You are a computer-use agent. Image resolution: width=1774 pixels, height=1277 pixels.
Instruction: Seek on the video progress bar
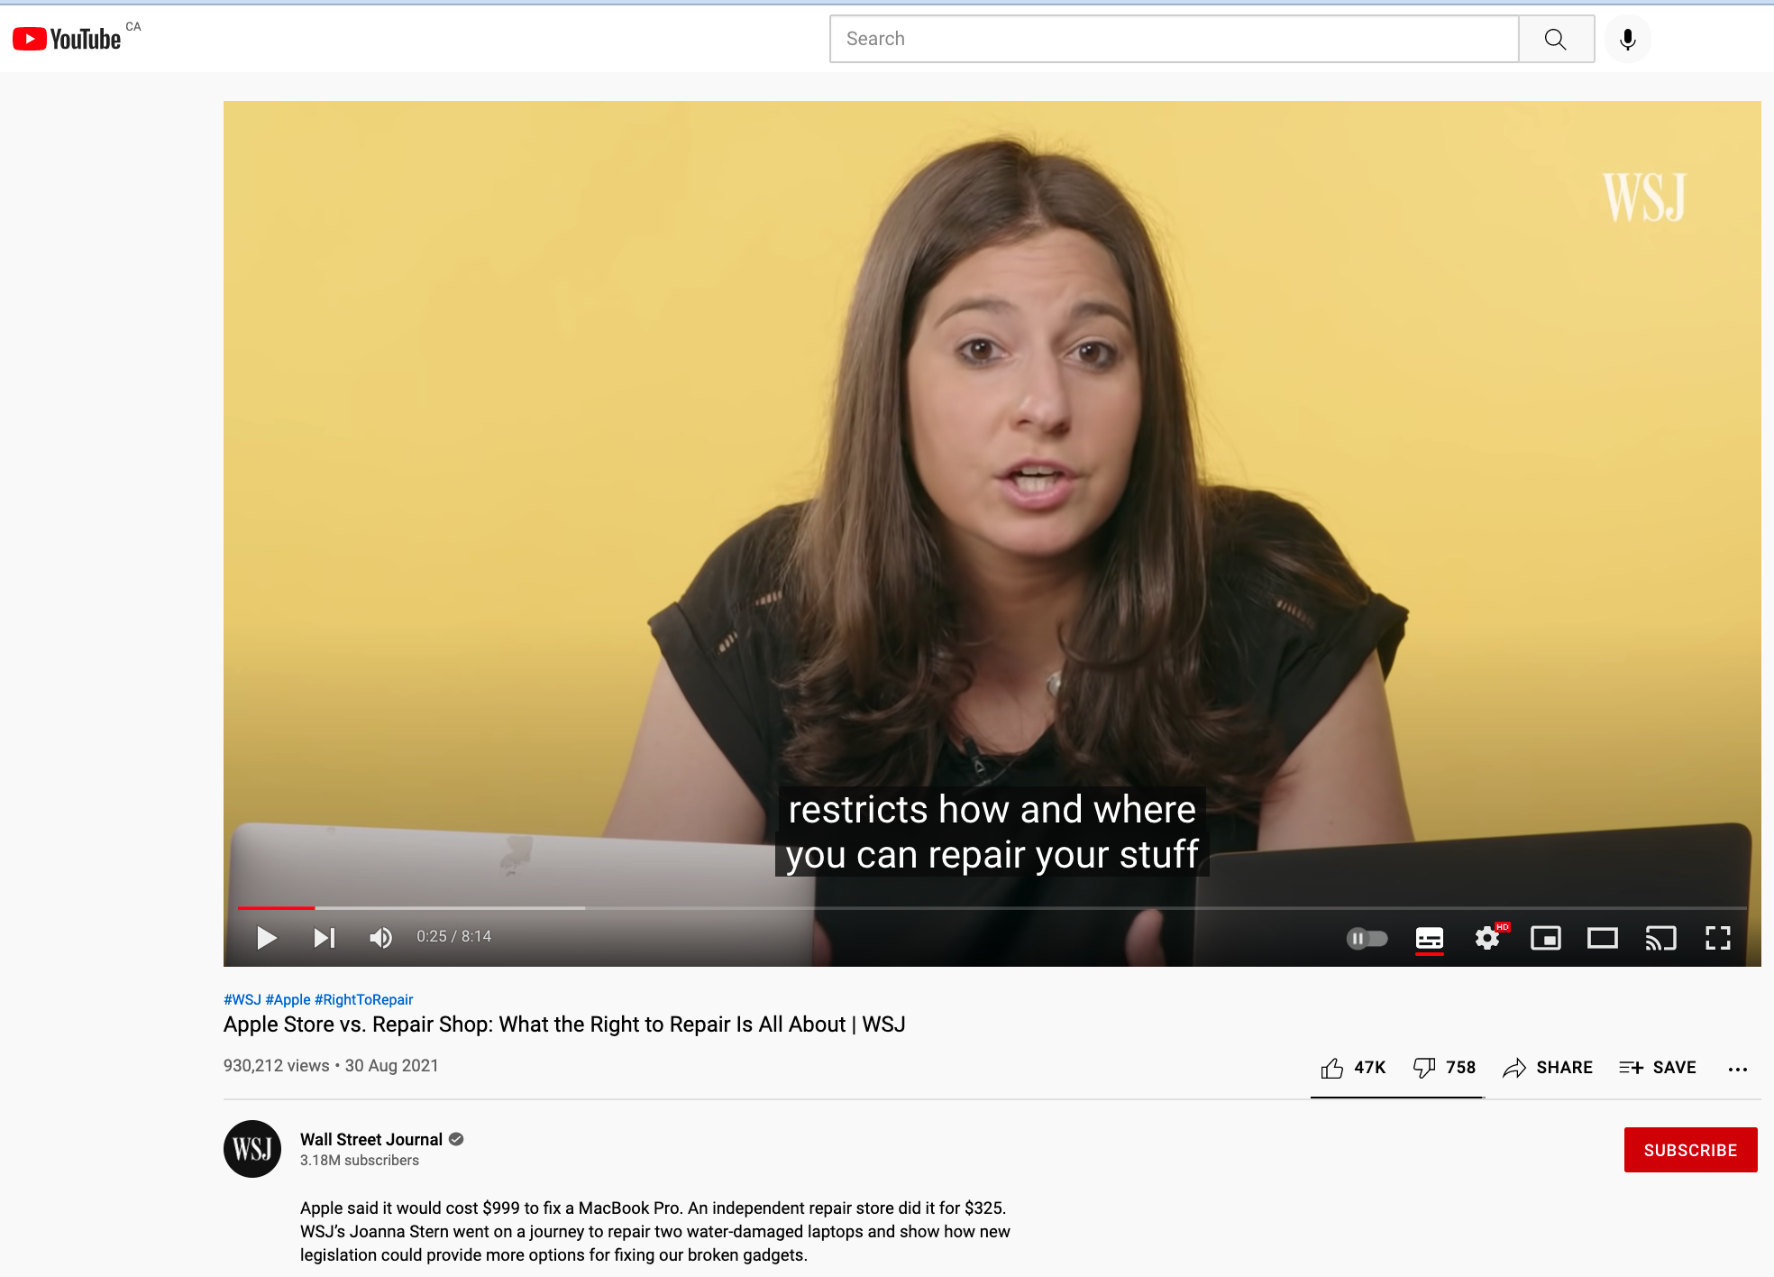[x=992, y=908]
